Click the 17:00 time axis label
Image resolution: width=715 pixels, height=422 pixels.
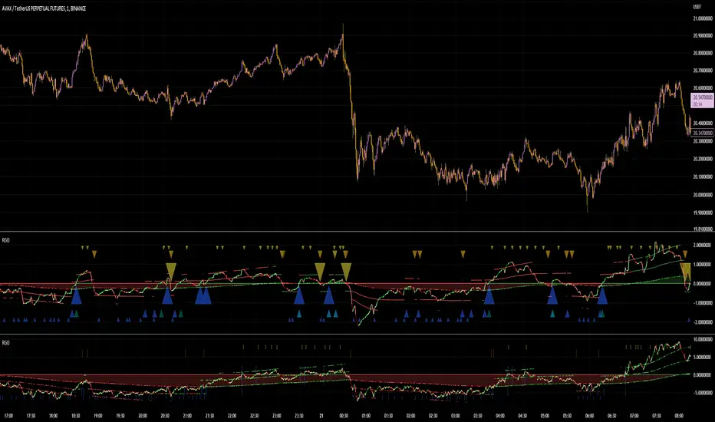8,416
